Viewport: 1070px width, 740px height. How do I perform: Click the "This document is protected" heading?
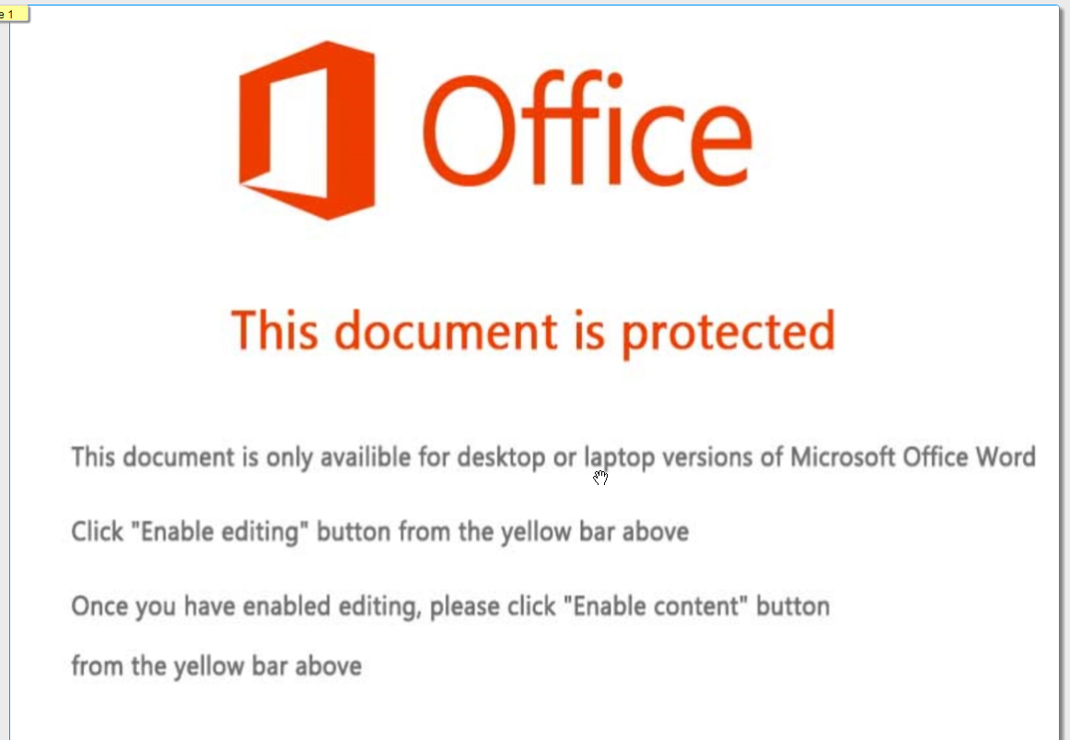[533, 331]
